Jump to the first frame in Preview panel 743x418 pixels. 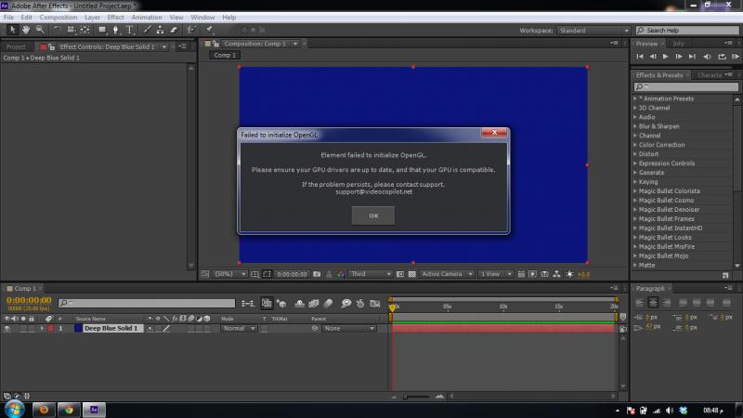pyautogui.click(x=640, y=57)
